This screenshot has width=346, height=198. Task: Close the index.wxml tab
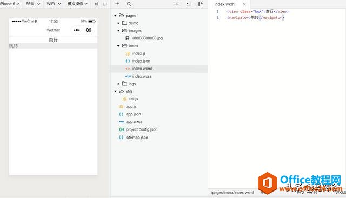[244, 4]
